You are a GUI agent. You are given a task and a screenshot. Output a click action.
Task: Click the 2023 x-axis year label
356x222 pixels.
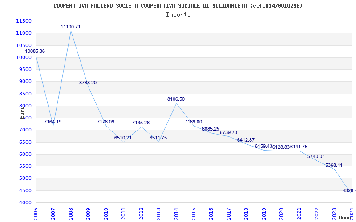coord(335,214)
